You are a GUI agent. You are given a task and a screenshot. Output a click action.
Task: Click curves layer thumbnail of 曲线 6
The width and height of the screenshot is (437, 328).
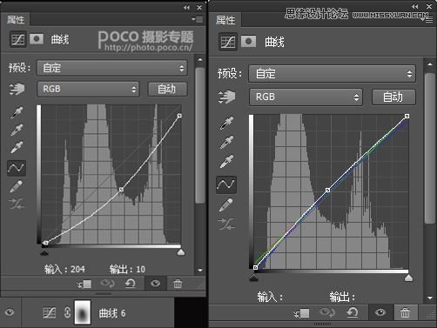pyautogui.click(x=49, y=313)
